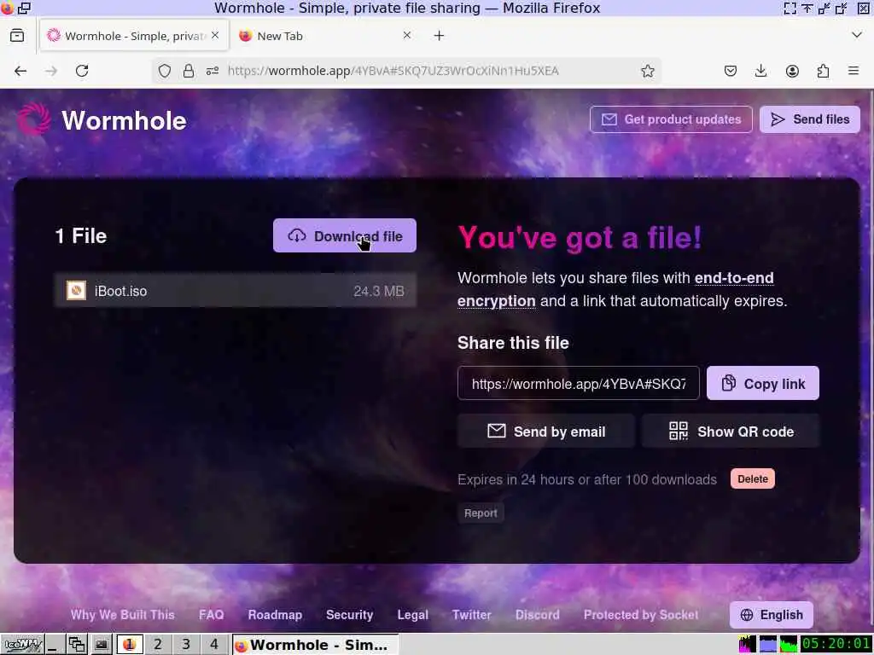Click the taskbar clock
874x655 pixels.
coord(836,644)
